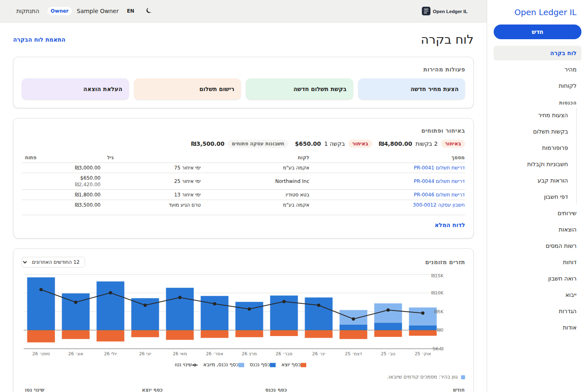
Task: Click the ₪4,800.00 overdue total
Action: [395, 144]
